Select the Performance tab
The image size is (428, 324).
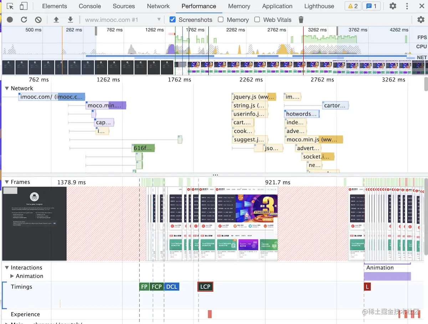(199, 6)
